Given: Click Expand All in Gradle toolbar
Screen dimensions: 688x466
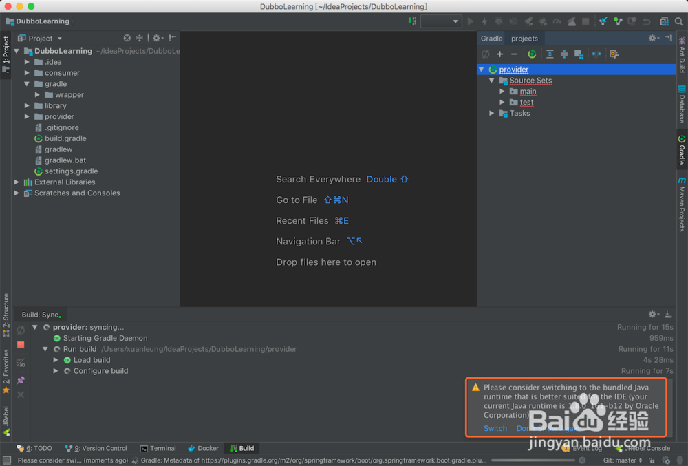Looking at the screenshot, I should coord(550,54).
